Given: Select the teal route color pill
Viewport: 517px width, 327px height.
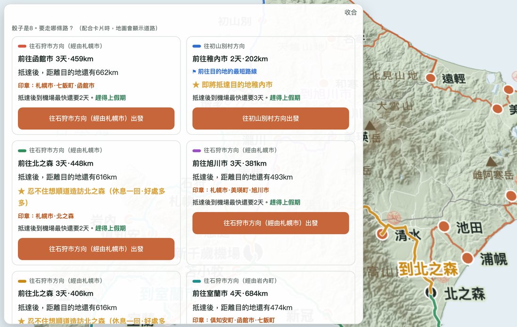Looking at the screenshot, I should coord(196,281).
